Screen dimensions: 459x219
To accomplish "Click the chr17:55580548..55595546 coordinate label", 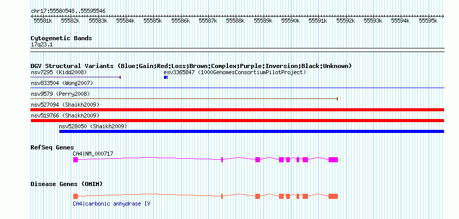I will (x=68, y=11).
